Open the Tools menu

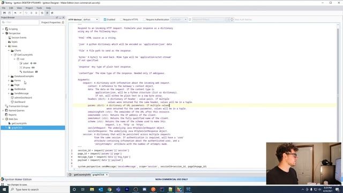(x=39, y=8)
